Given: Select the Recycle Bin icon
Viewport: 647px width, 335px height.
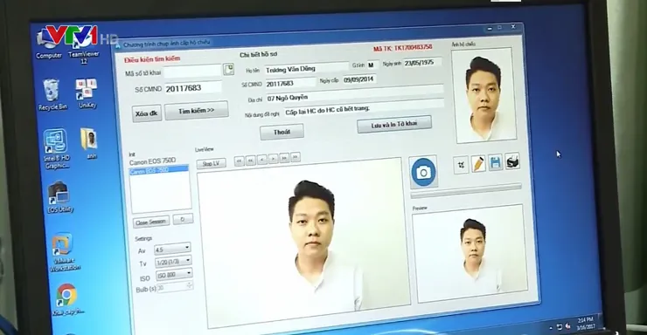Looking at the screenshot, I should tap(52, 95).
